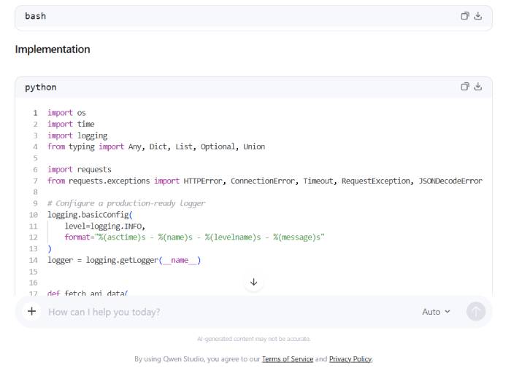The height and width of the screenshot is (381, 511).
Task: Click code line 'import os'
Action: coord(67,113)
